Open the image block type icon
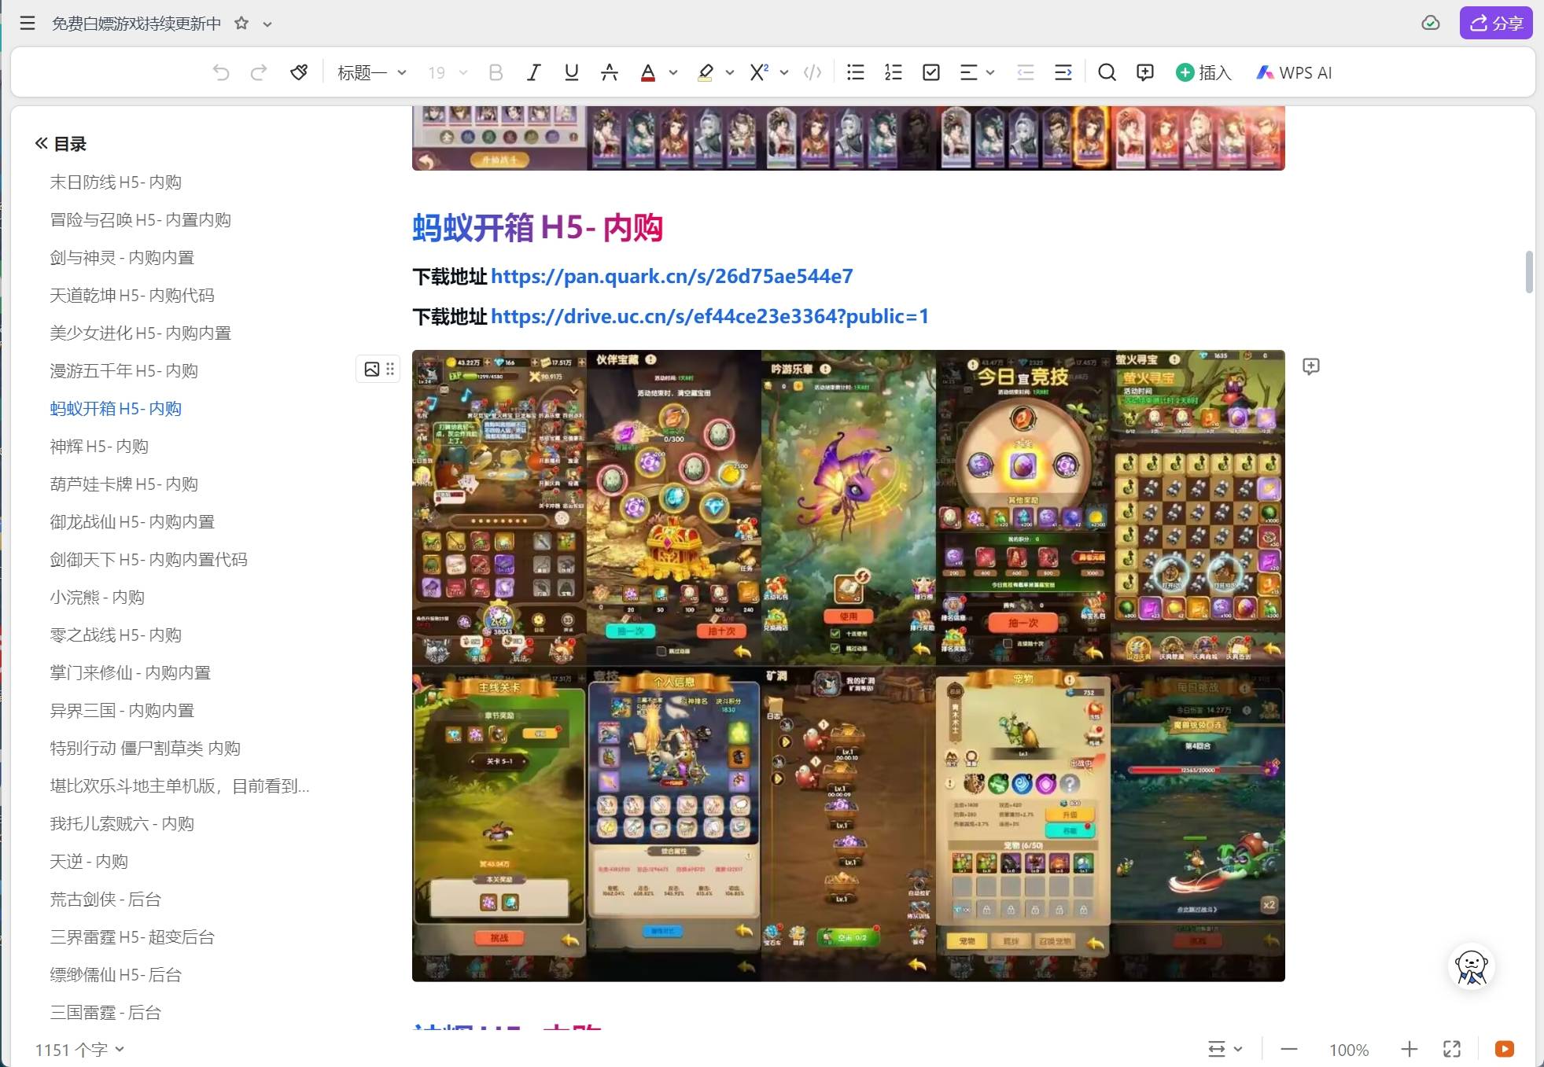 pos(371,369)
